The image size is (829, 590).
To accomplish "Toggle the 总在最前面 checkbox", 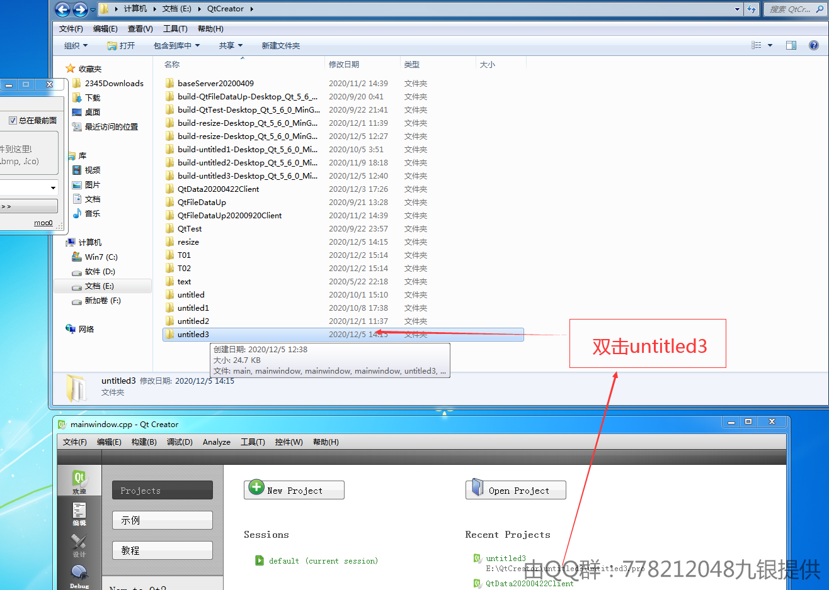I will [13, 120].
